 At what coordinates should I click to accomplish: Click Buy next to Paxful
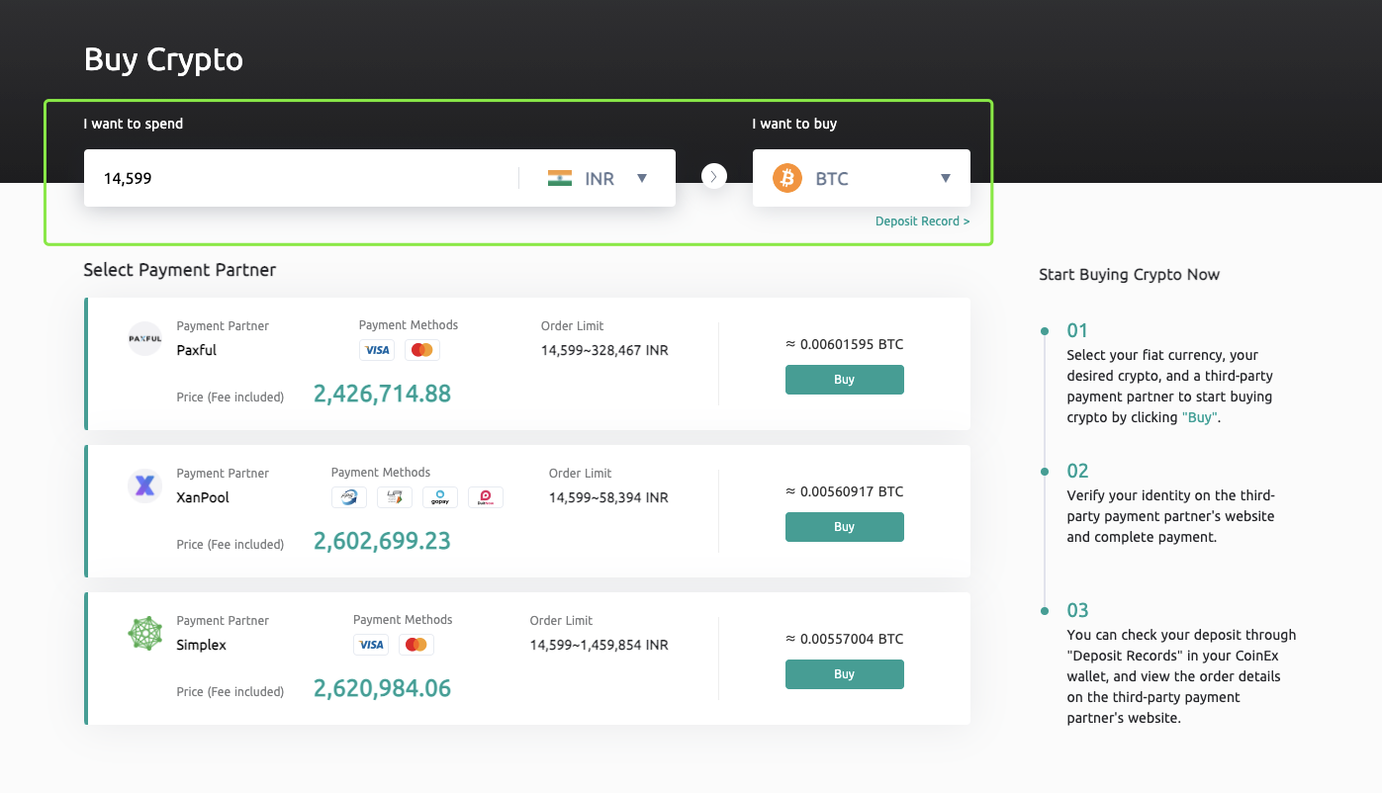click(844, 380)
